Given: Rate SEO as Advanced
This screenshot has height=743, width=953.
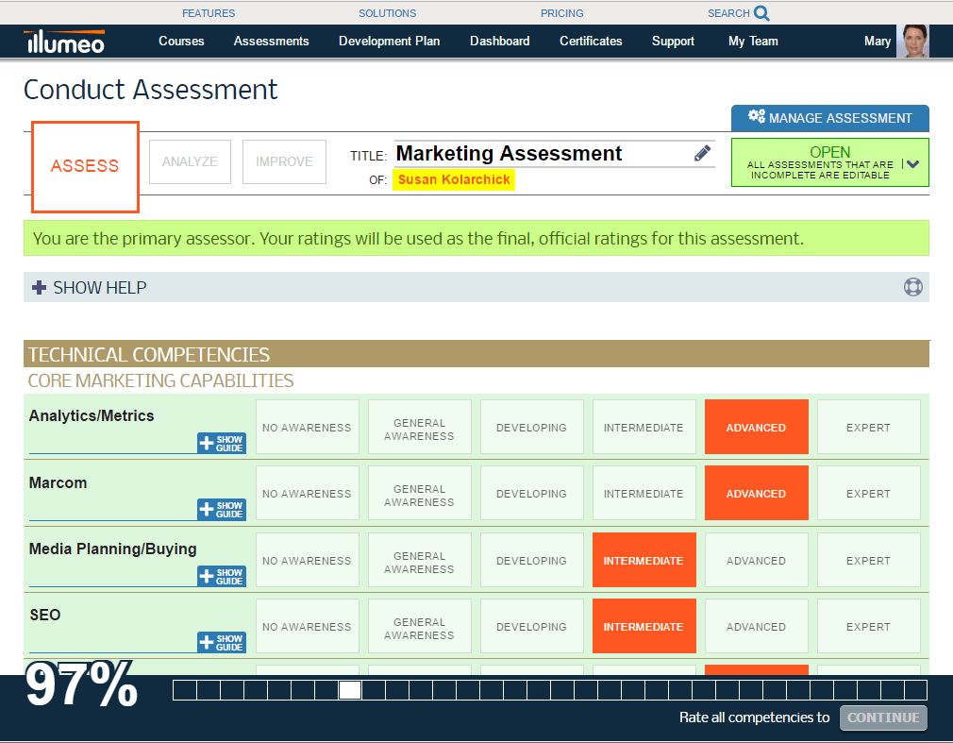Looking at the screenshot, I should coord(757,626).
